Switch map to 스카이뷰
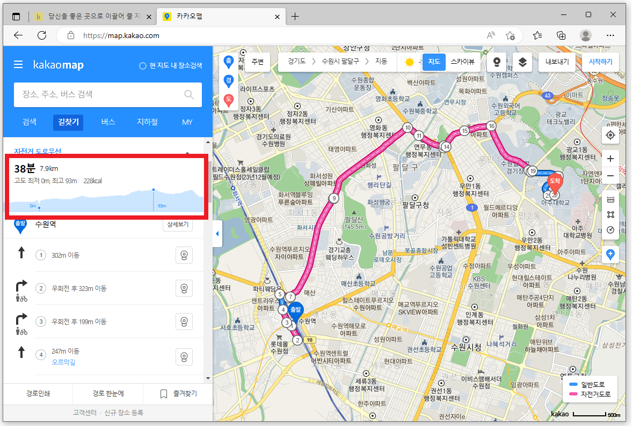 463,62
